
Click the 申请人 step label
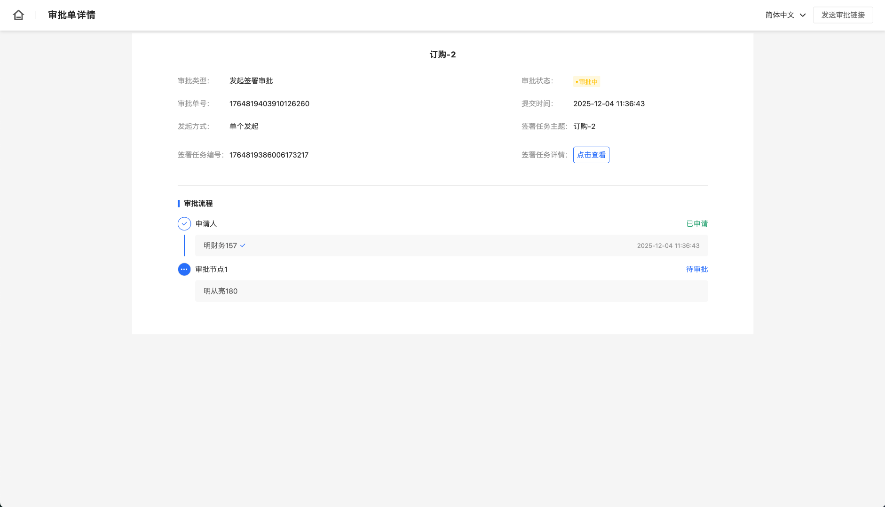(206, 224)
